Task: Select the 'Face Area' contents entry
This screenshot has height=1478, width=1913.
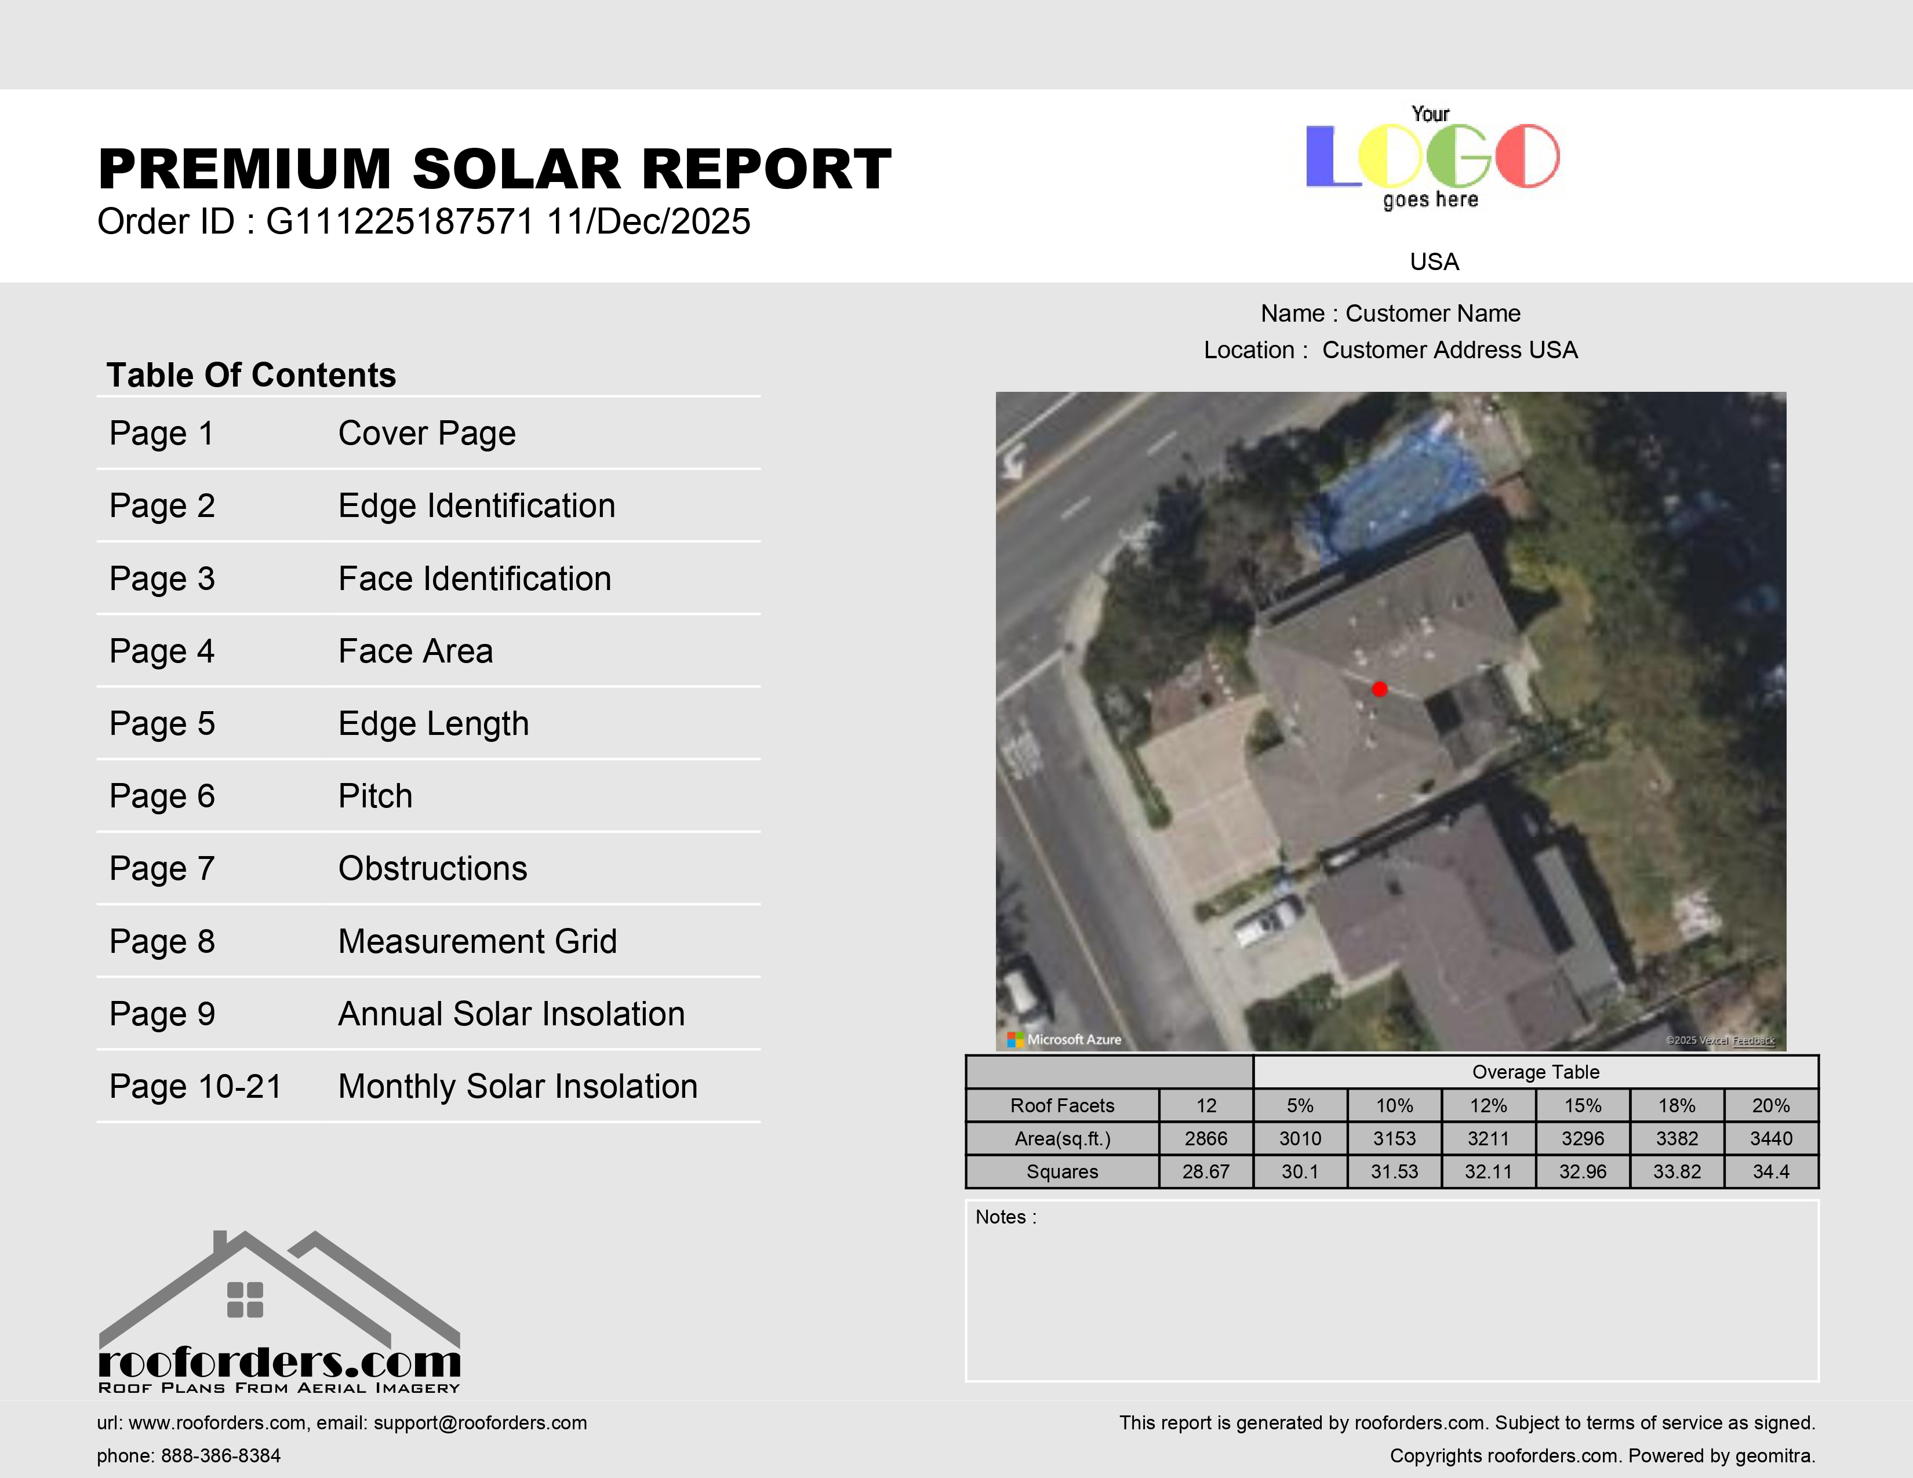Action: pyautogui.click(x=415, y=651)
